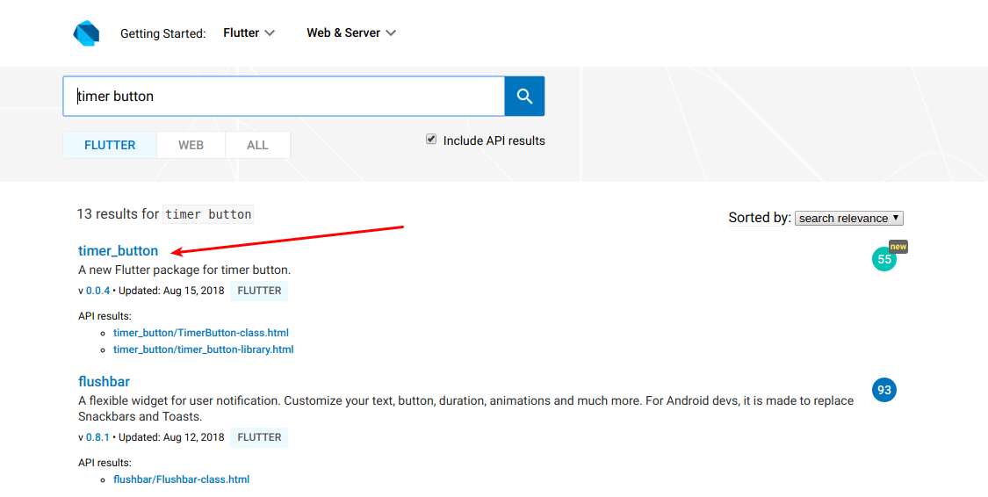Toggle the Include API results checkbox
988x497 pixels.
[x=431, y=140]
